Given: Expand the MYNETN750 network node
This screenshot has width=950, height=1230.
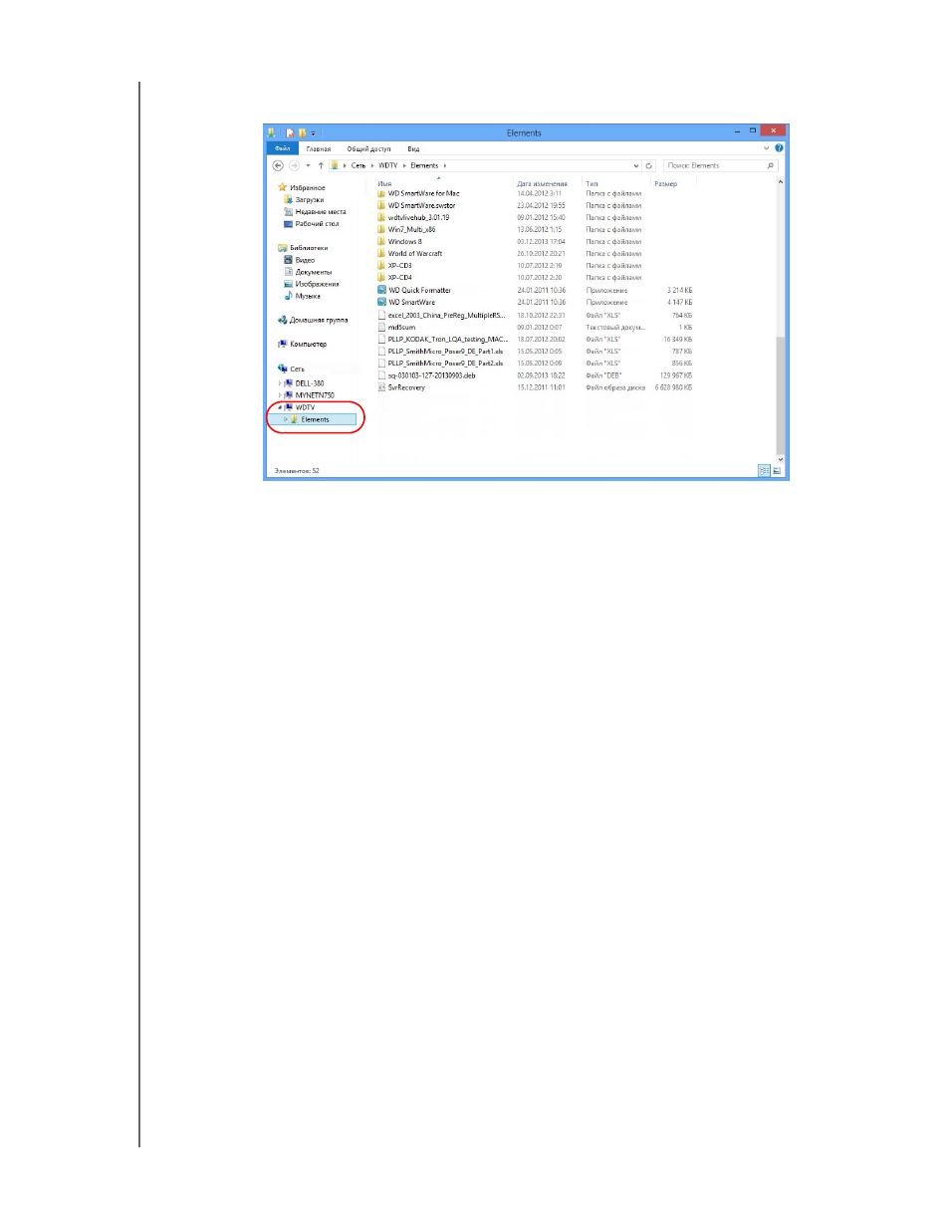Looking at the screenshot, I should [280, 395].
